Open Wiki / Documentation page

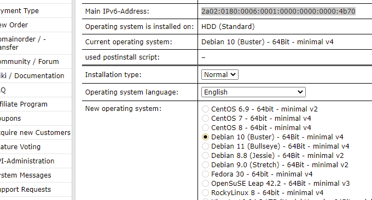32,76
